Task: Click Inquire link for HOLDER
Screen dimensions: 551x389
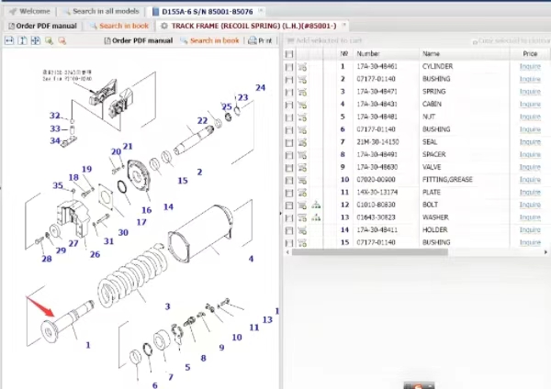Action: (530, 230)
